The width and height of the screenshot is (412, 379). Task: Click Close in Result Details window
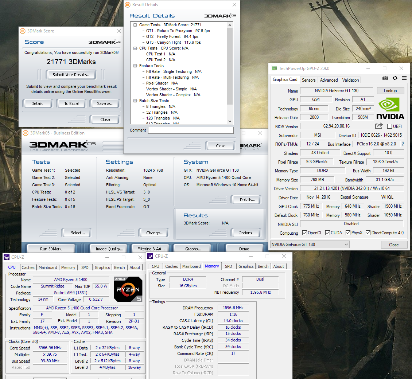pos(221,146)
